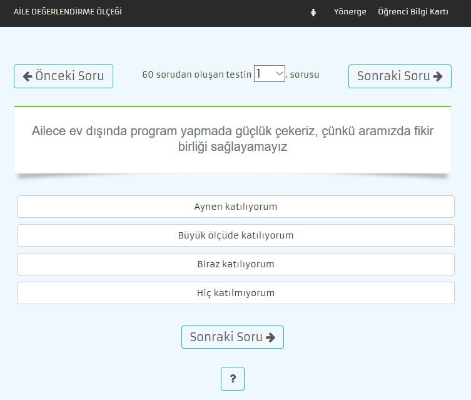
Task: Click the person icon in the navbar
Action: 313,13
